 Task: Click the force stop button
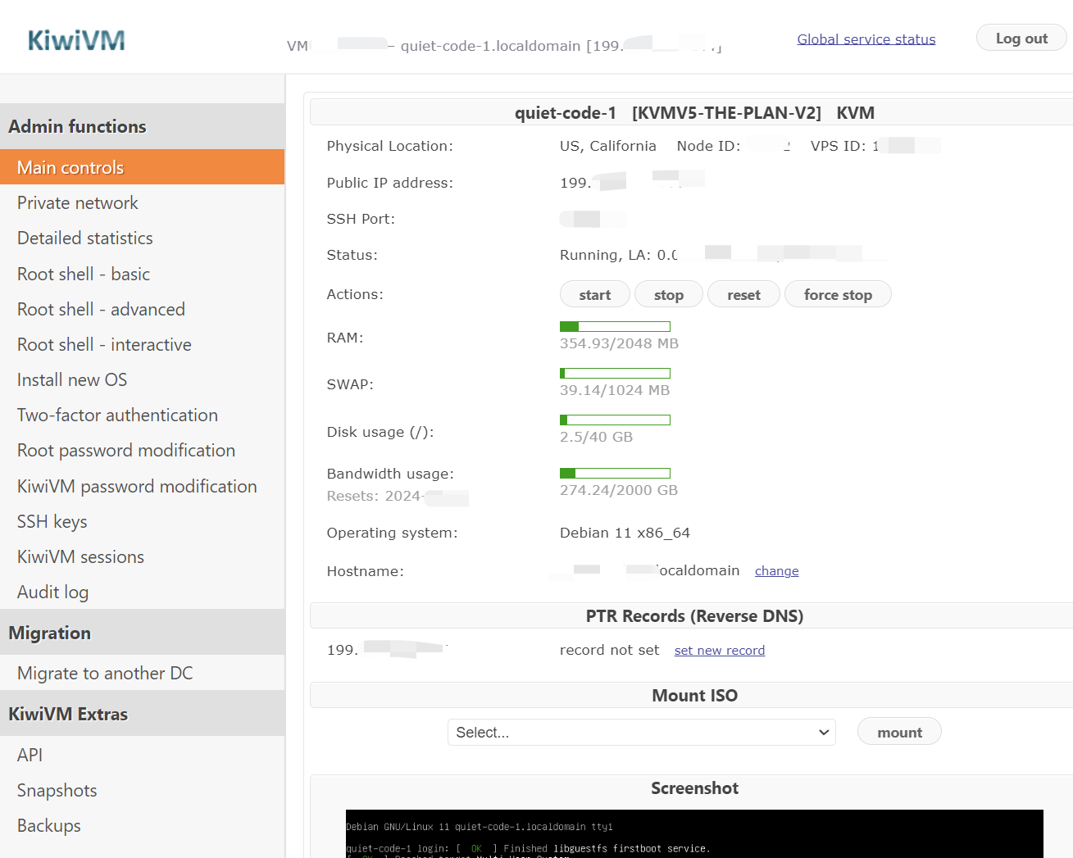click(837, 294)
